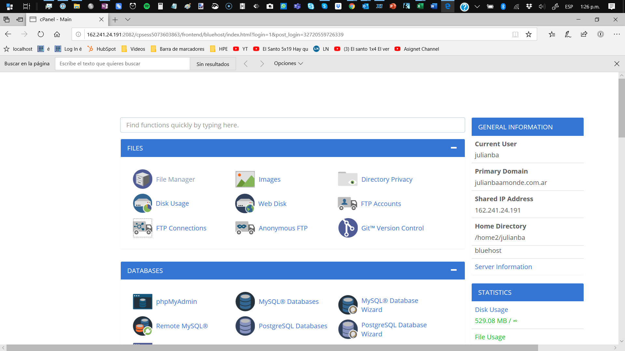Open the HubSpot bookmark
This screenshot has width=625, height=351.
102,49
